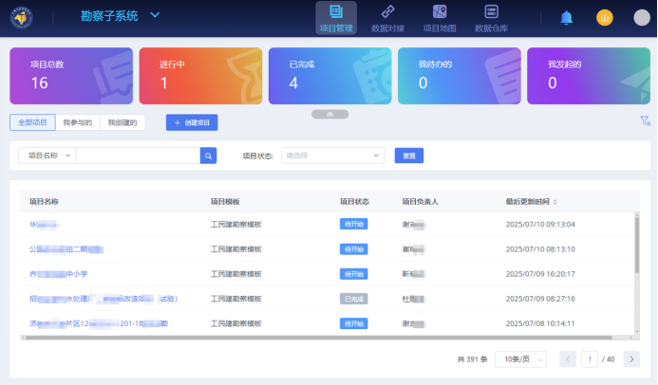Open the 项目管理 module icon
The image size is (658, 385).
tap(335, 13)
